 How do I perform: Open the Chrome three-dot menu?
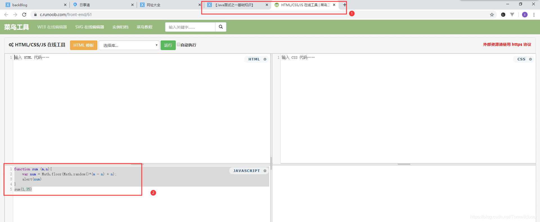click(x=534, y=15)
